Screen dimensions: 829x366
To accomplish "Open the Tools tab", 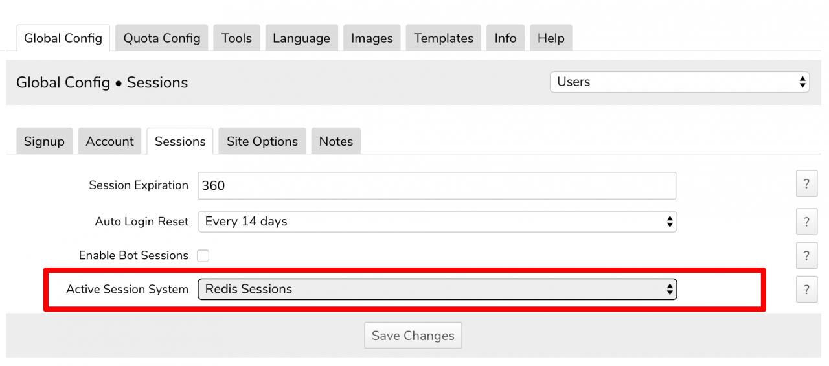I will coord(236,38).
